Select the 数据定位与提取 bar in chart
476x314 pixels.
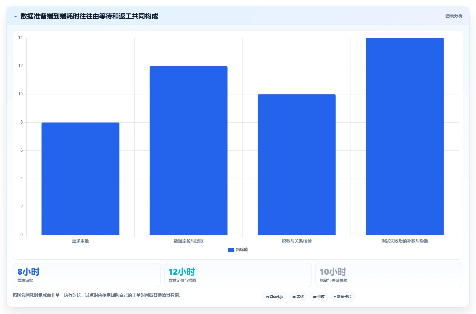pyautogui.click(x=188, y=150)
